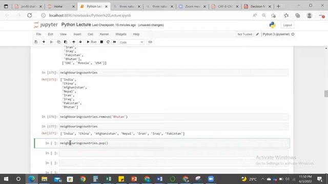Open the Windows Start menu
The height and width of the screenshot is (184, 328).
pos(6,179)
